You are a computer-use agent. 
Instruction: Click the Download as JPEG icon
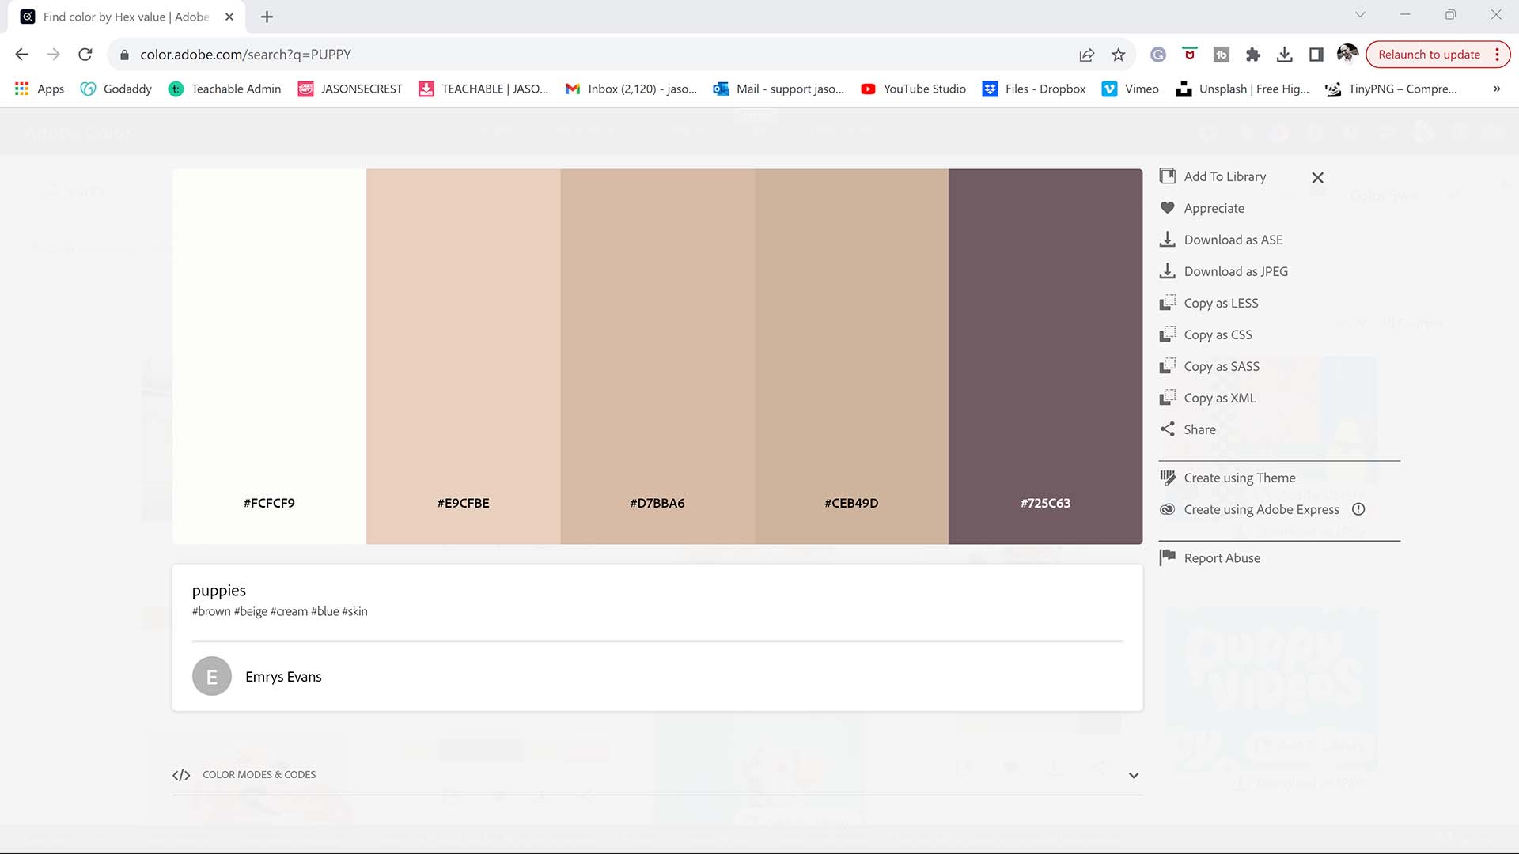click(x=1167, y=271)
